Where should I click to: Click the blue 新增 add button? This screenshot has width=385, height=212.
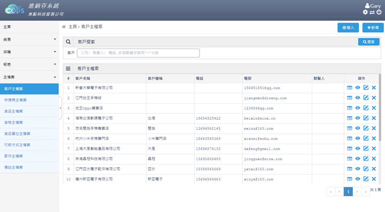[373, 28]
